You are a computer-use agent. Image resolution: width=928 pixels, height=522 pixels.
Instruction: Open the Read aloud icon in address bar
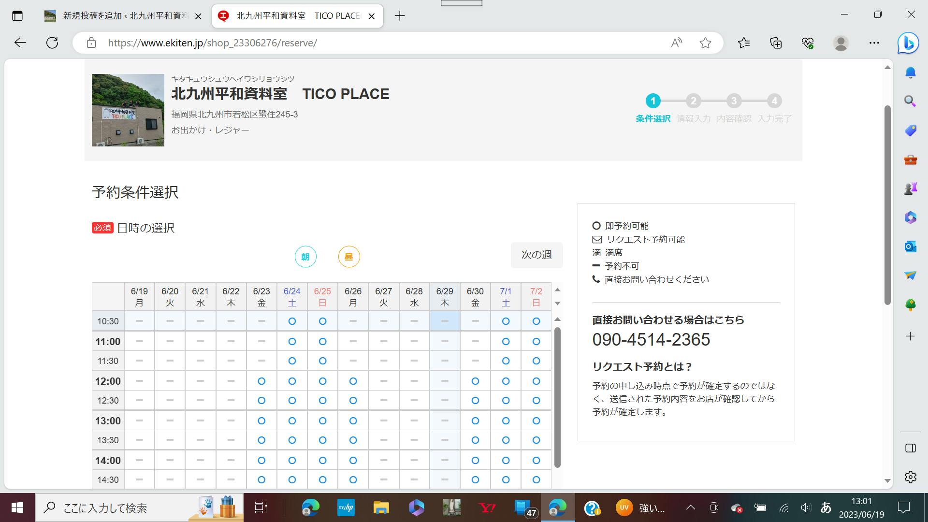coord(676,43)
